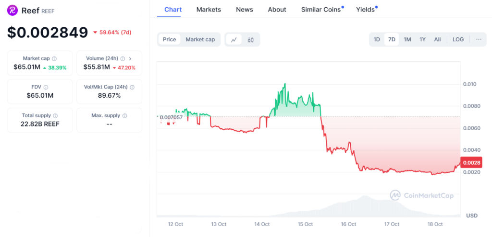The width and height of the screenshot is (492, 237).
Task: Open the Markets tab
Action: point(209,10)
